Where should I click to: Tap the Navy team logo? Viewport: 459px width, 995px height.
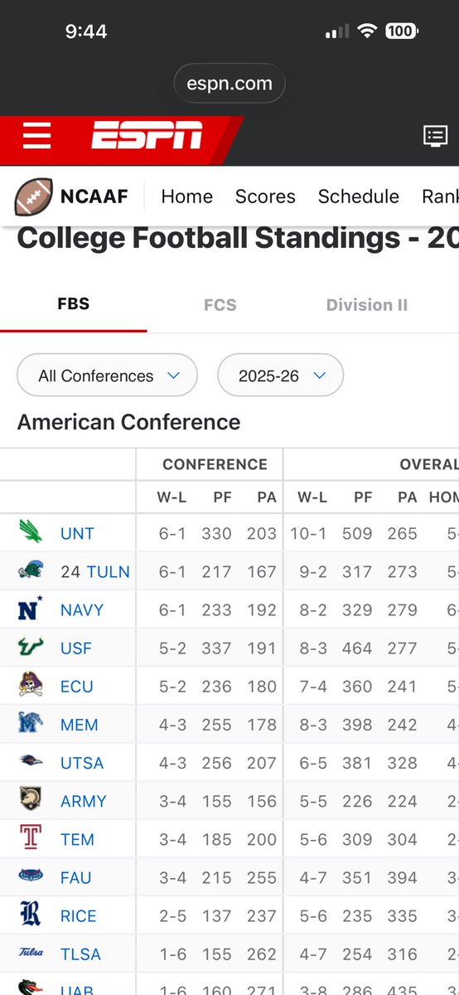[31, 609]
